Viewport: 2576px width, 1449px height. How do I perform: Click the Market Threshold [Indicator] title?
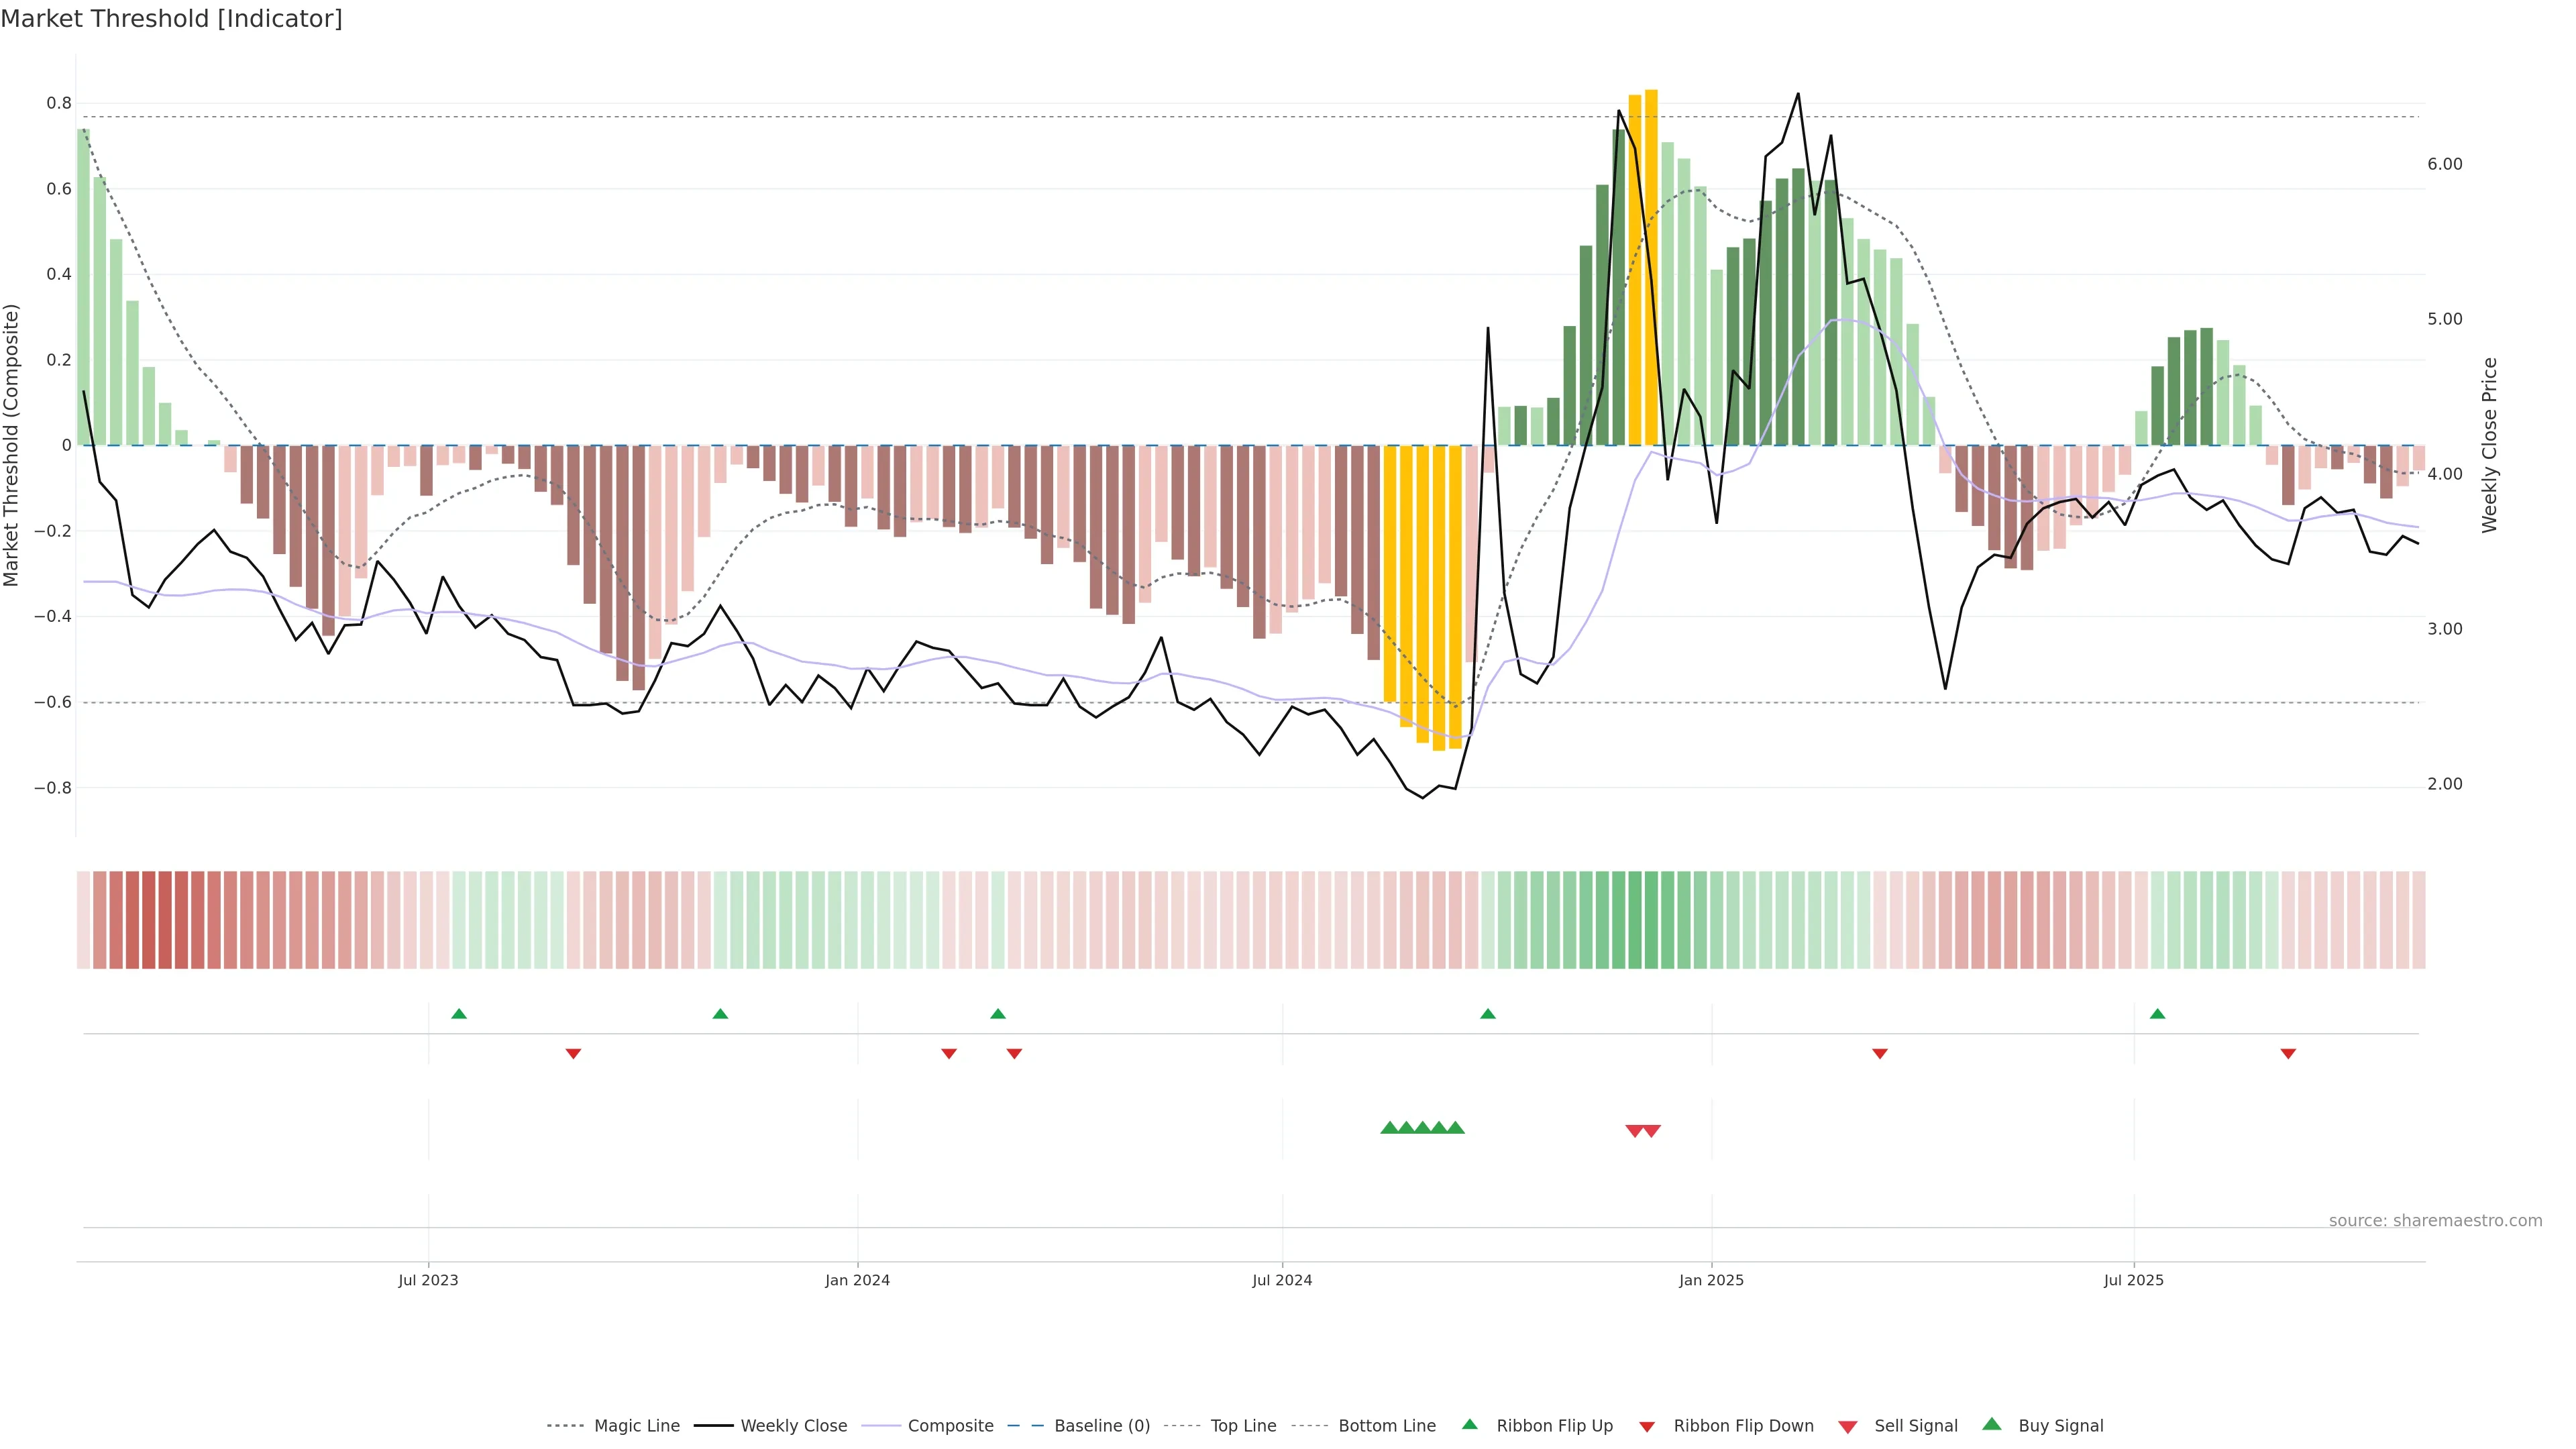tap(171, 19)
